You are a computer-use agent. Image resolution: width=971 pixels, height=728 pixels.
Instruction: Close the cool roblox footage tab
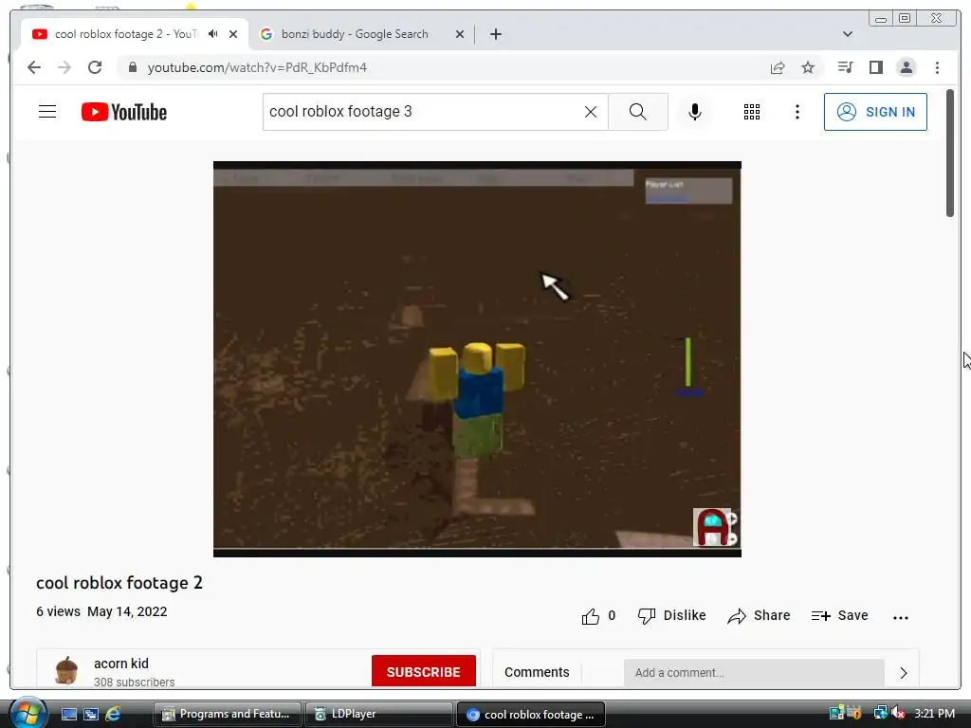click(x=233, y=34)
